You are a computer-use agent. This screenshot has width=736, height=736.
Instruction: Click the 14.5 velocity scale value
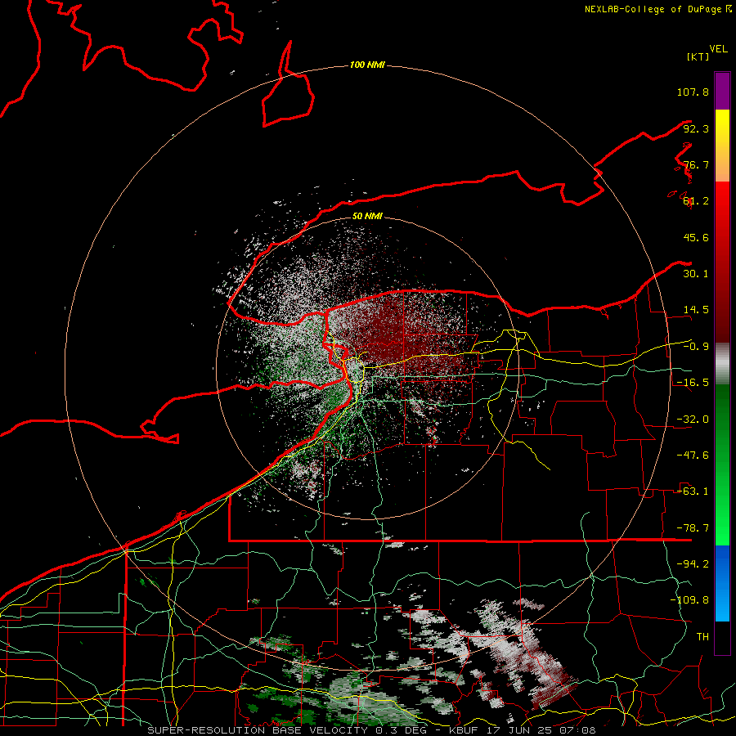point(696,310)
